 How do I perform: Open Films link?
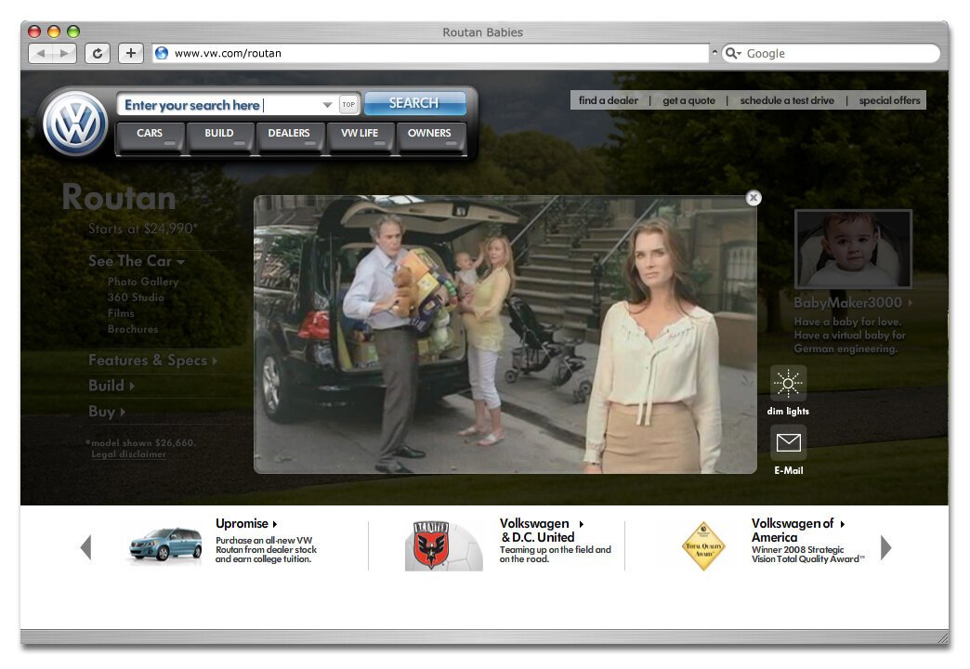click(121, 313)
